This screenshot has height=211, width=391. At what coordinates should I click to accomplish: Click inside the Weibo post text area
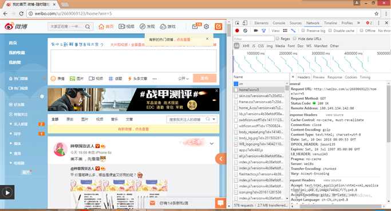coord(133,61)
